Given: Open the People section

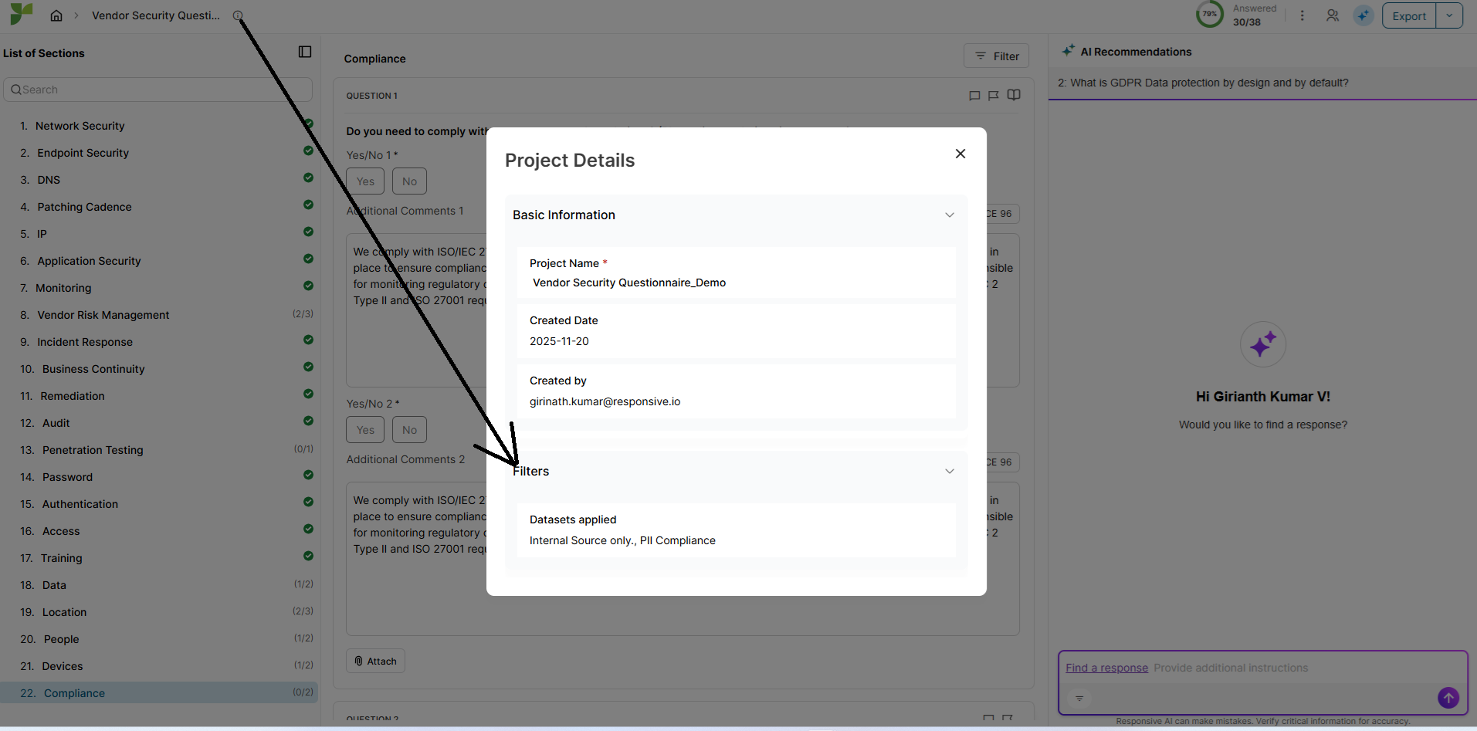Looking at the screenshot, I should point(161,639).
